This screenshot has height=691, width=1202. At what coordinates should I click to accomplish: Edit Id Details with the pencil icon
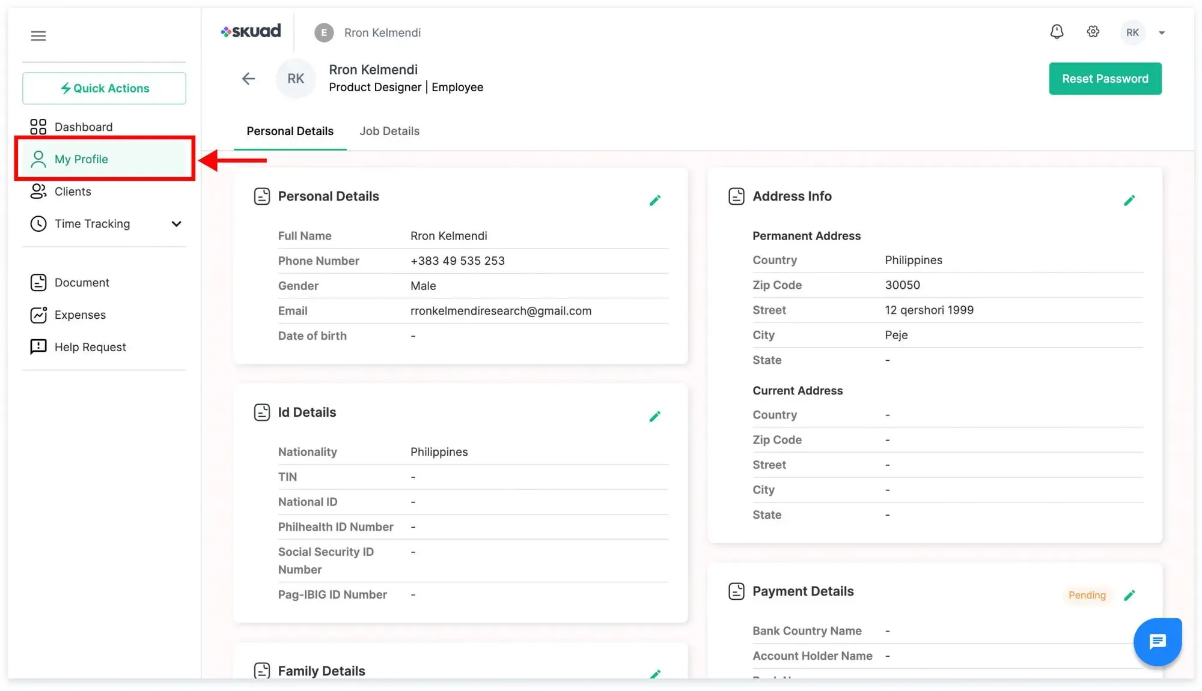(x=654, y=417)
